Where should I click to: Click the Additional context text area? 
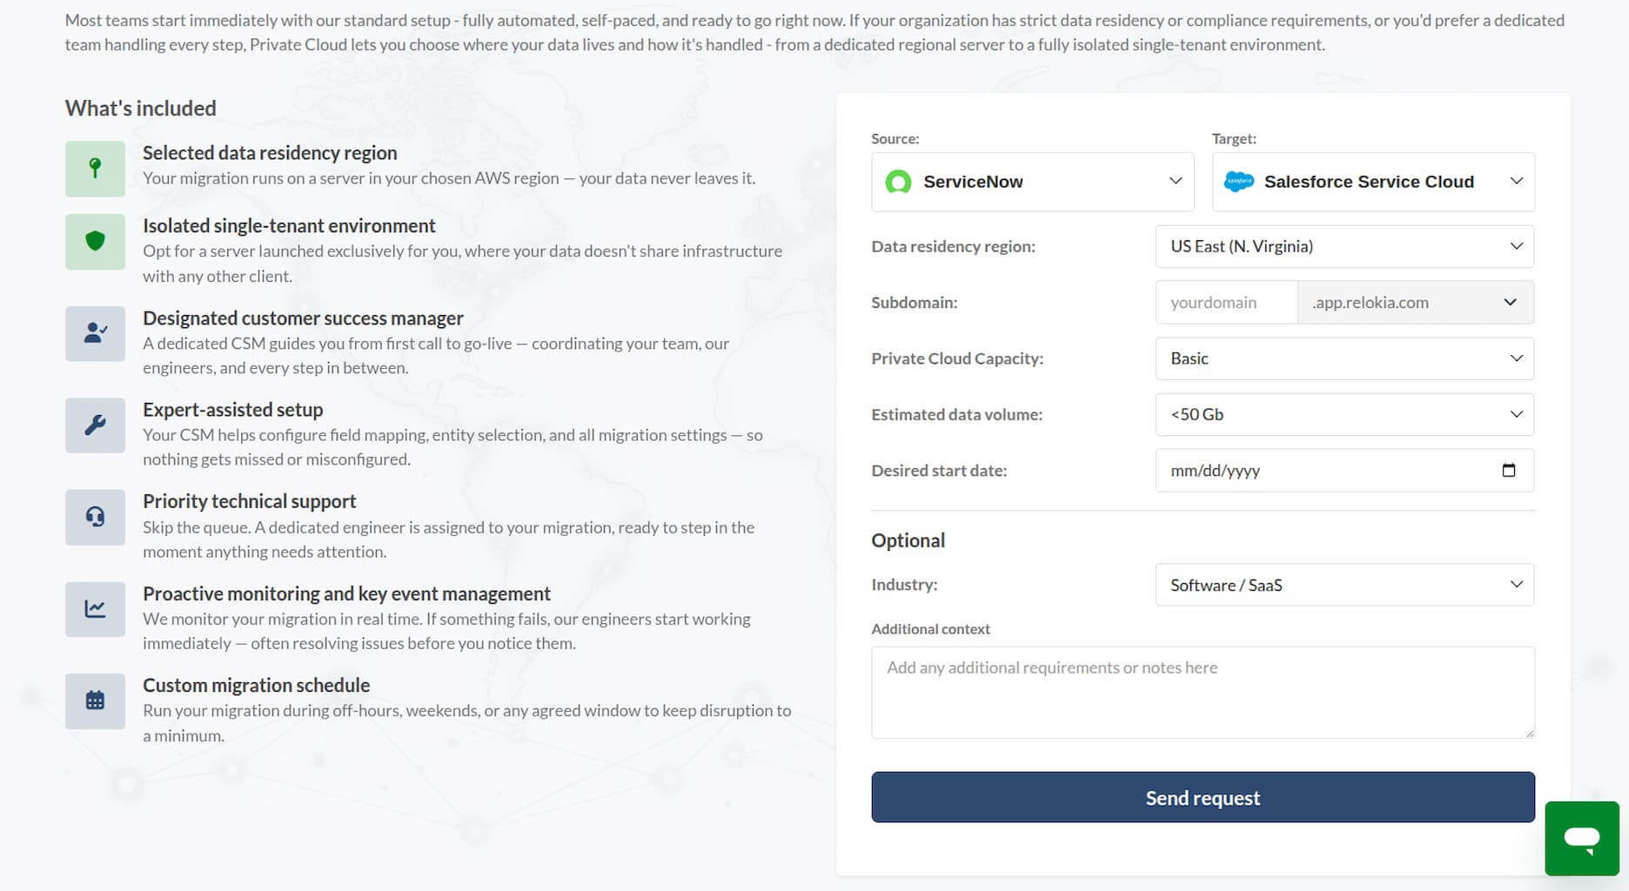coord(1203,693)
